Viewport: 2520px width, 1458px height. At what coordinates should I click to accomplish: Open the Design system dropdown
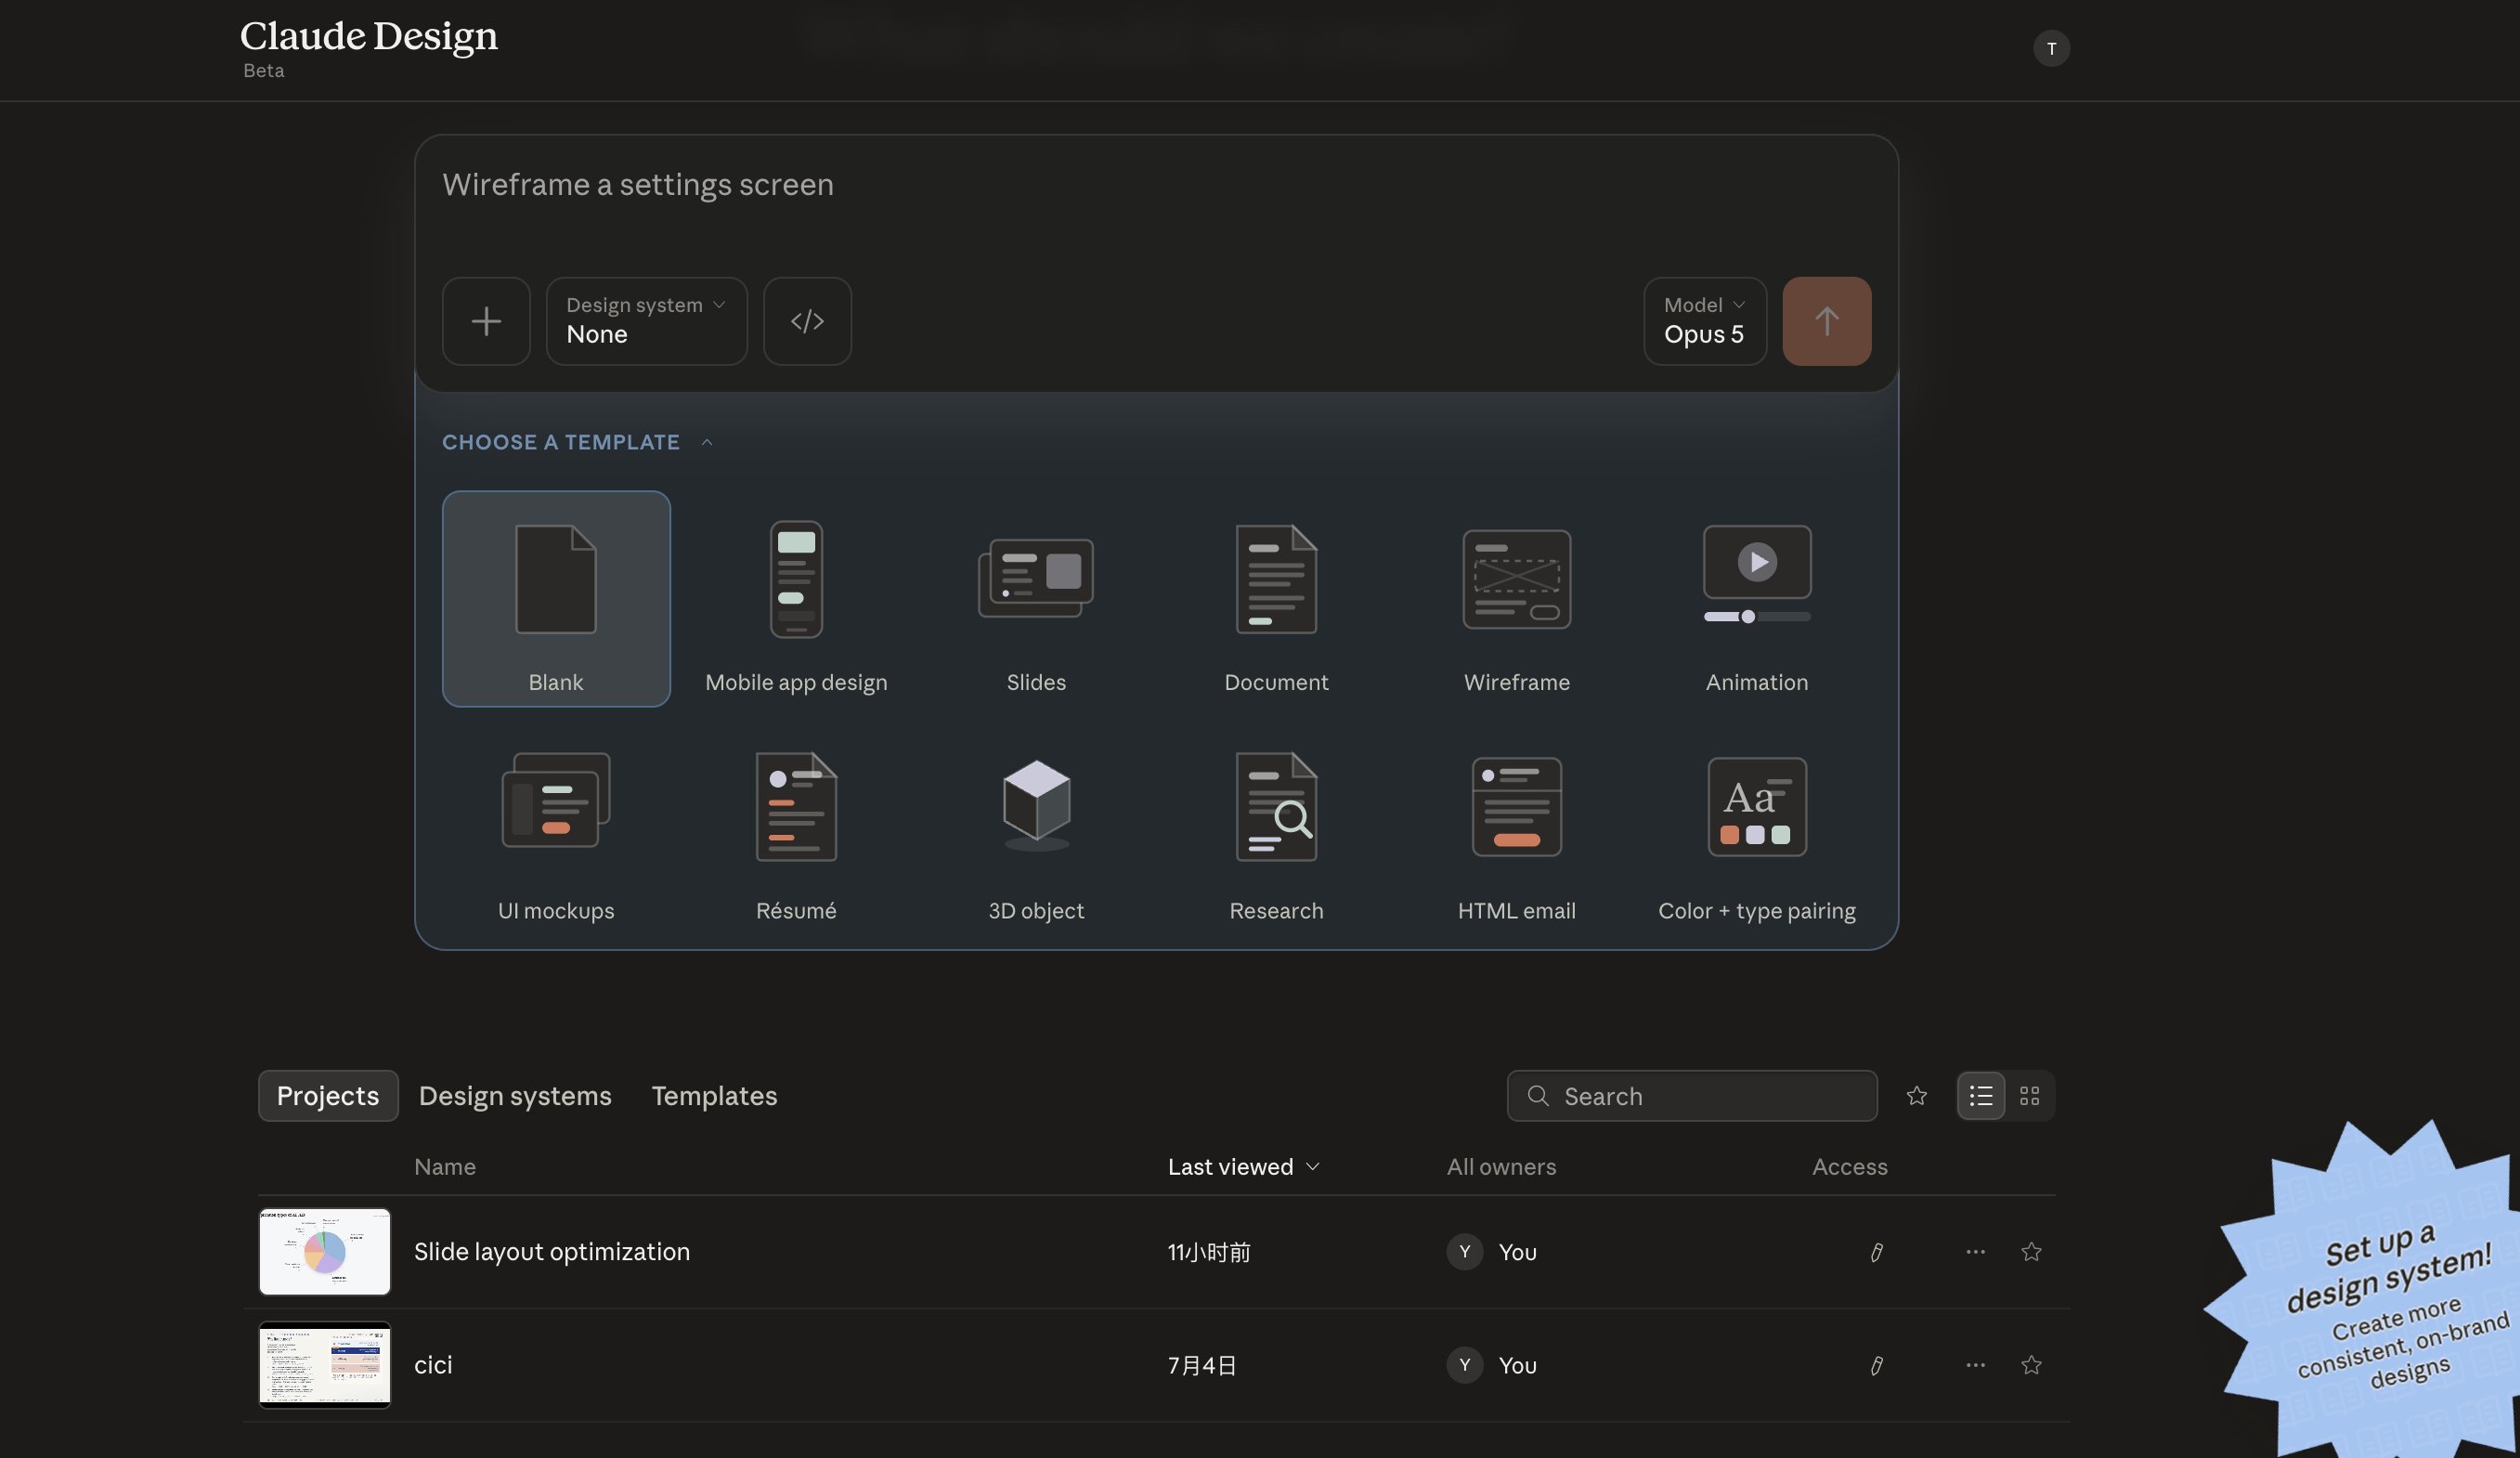(646, 321)
